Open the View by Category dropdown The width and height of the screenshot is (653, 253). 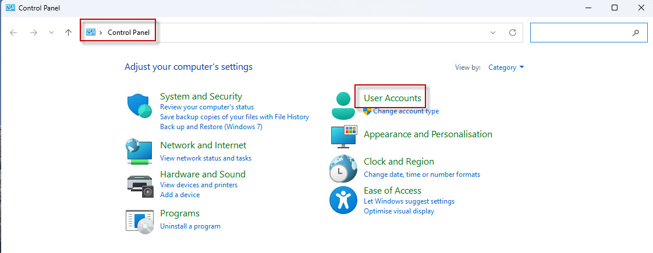click(506, 67)
